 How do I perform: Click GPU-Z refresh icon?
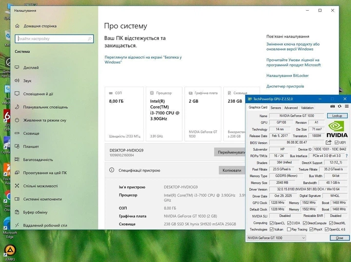[340, 107]
